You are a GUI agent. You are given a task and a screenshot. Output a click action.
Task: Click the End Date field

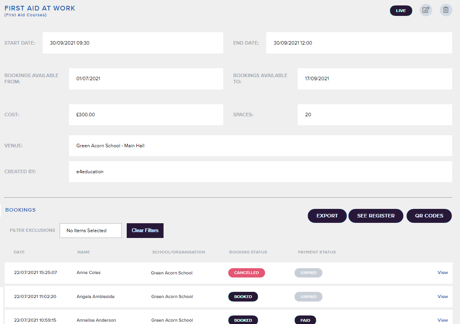(x=358, y=43)
